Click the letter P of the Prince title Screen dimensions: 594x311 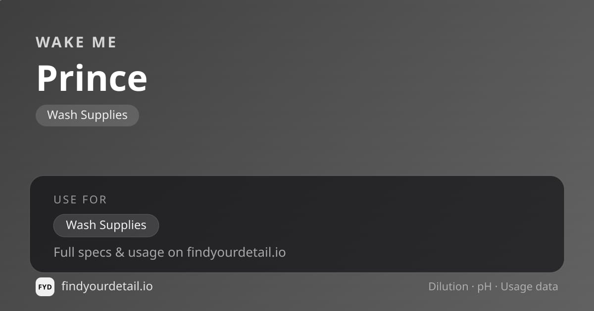tap(47, 78)
